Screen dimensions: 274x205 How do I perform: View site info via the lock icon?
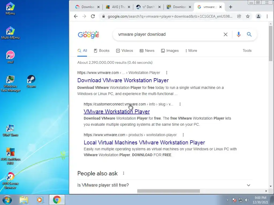104,16
